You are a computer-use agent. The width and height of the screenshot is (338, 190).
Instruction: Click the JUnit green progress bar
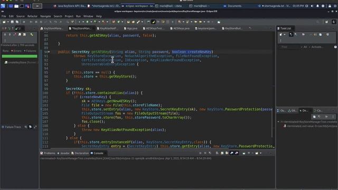point(20,56)
